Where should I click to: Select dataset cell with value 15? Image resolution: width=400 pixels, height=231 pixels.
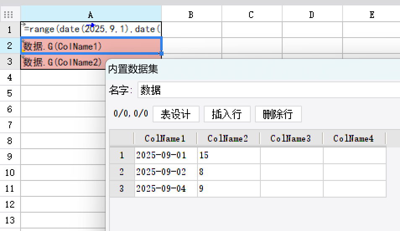[228, 155]
